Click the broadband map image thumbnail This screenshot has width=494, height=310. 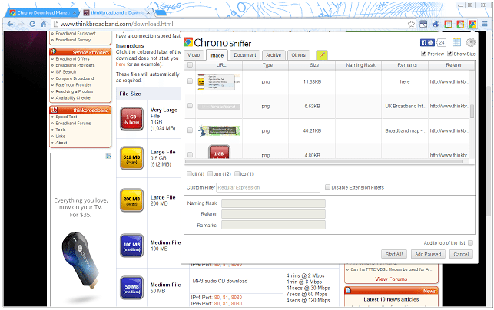coord(219,130)
